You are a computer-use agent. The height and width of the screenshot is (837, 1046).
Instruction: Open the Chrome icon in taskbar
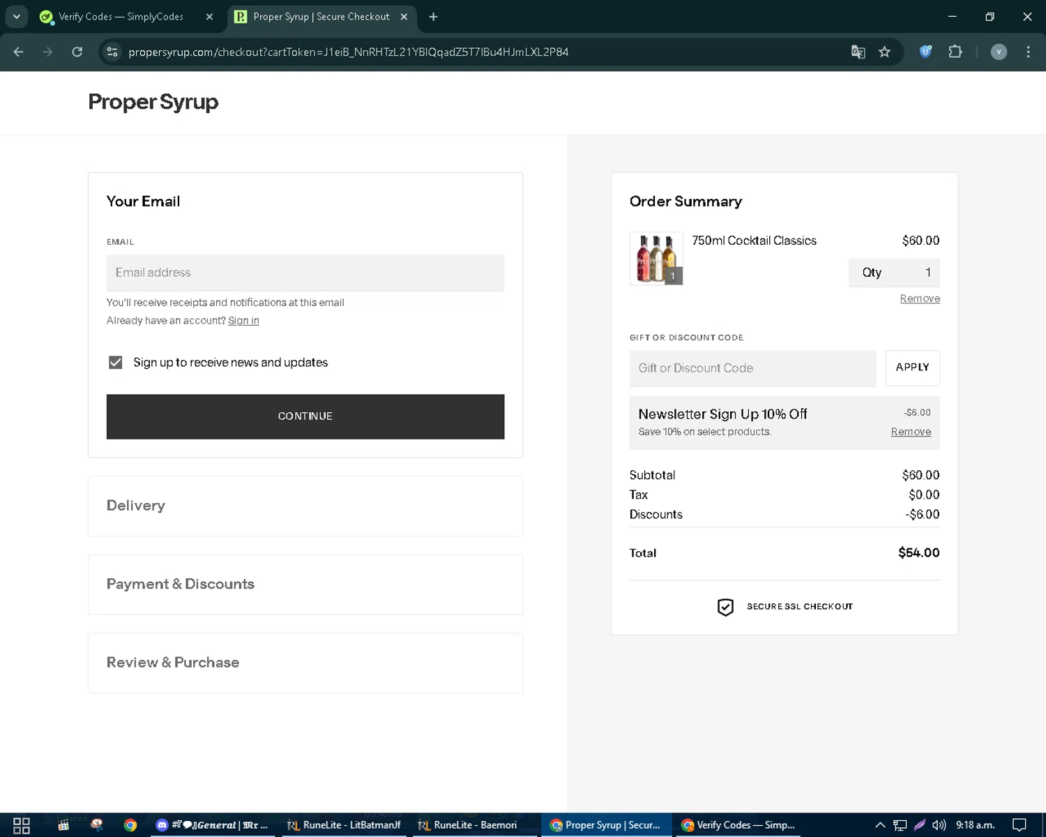[x=130, y=825]
